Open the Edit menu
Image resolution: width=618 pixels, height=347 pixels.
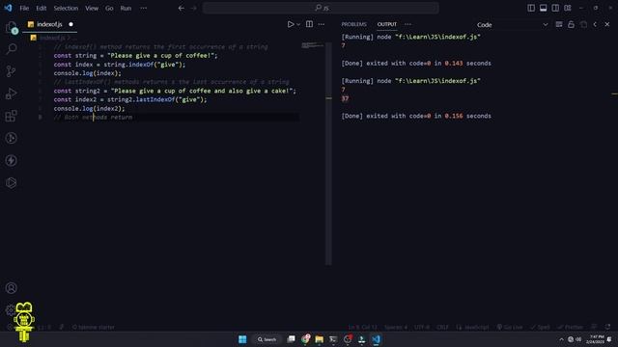click(41, 8)
